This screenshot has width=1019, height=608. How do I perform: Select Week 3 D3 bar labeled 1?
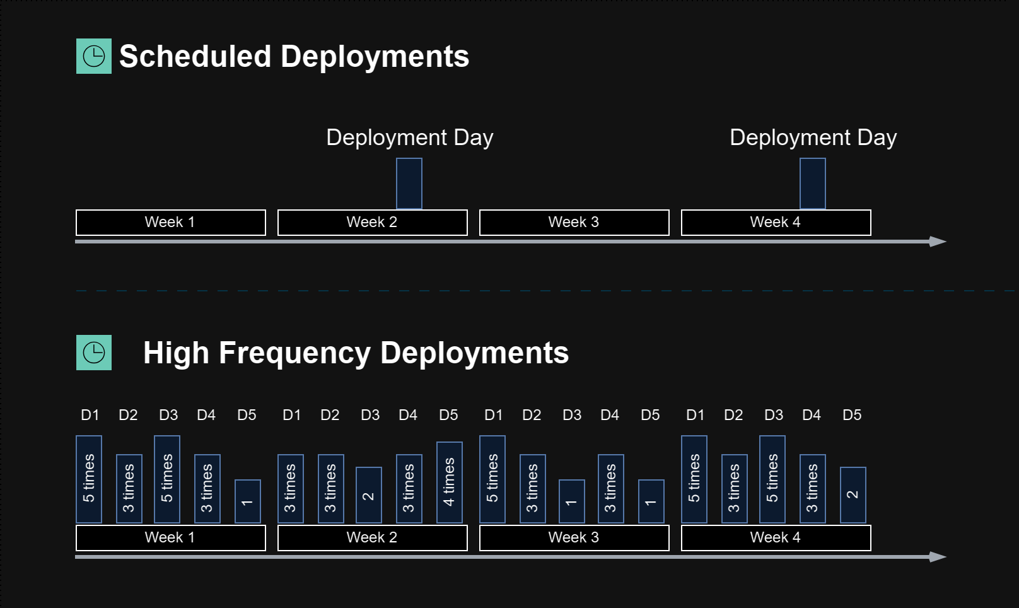click(x=572, y=501)
